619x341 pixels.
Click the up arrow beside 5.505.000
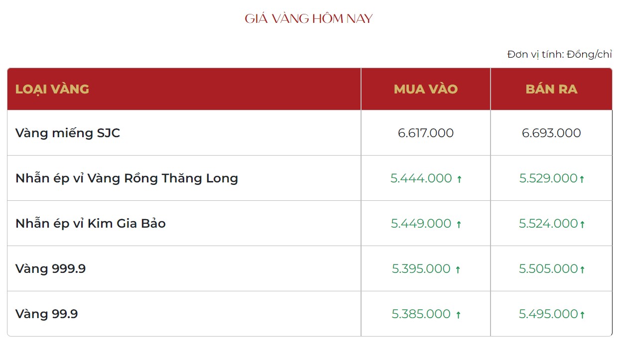point(582,269)
